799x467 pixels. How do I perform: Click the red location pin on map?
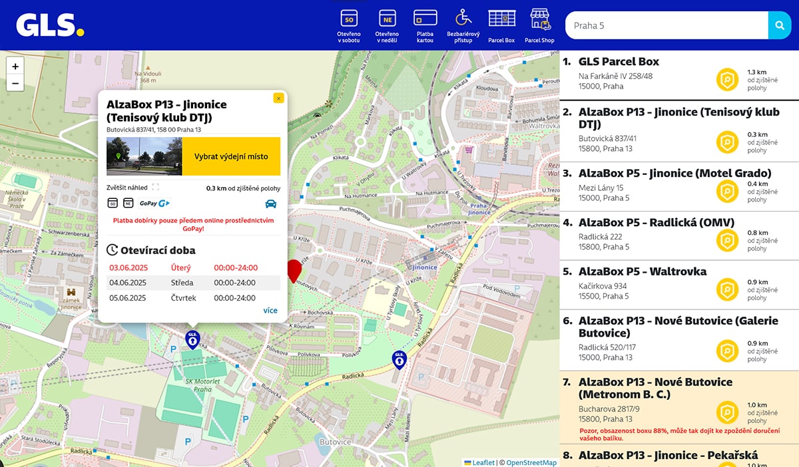[x=294, y=271]
